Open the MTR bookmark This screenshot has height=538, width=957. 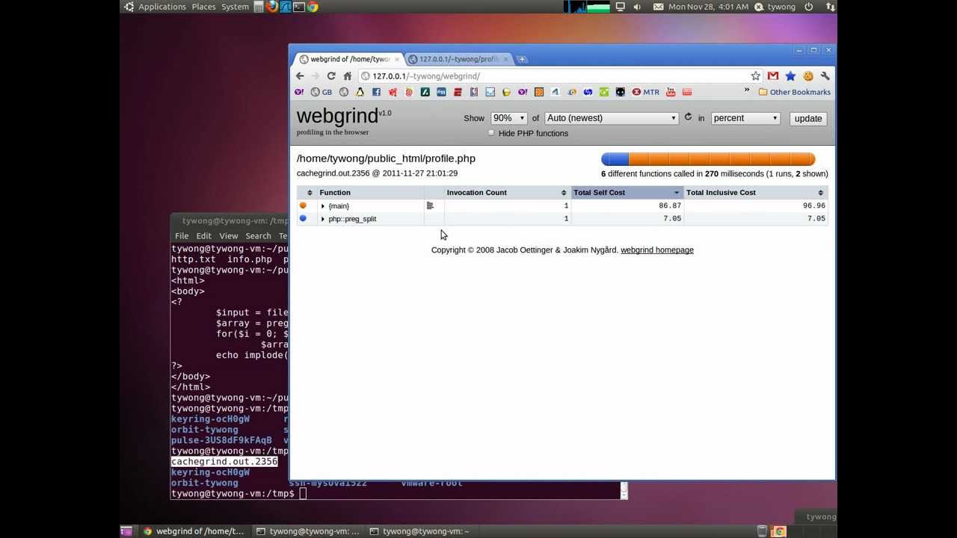[646, 92]
